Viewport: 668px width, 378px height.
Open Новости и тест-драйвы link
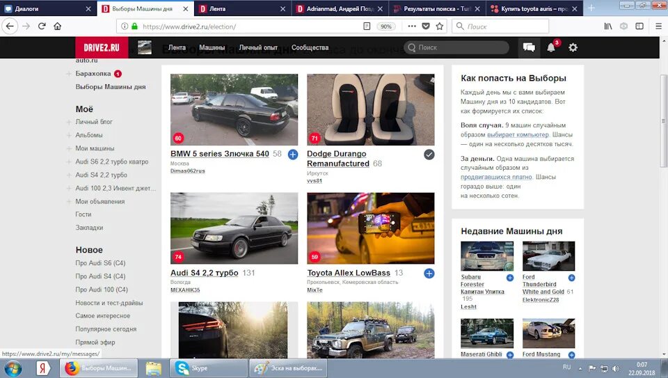[109, 303]
